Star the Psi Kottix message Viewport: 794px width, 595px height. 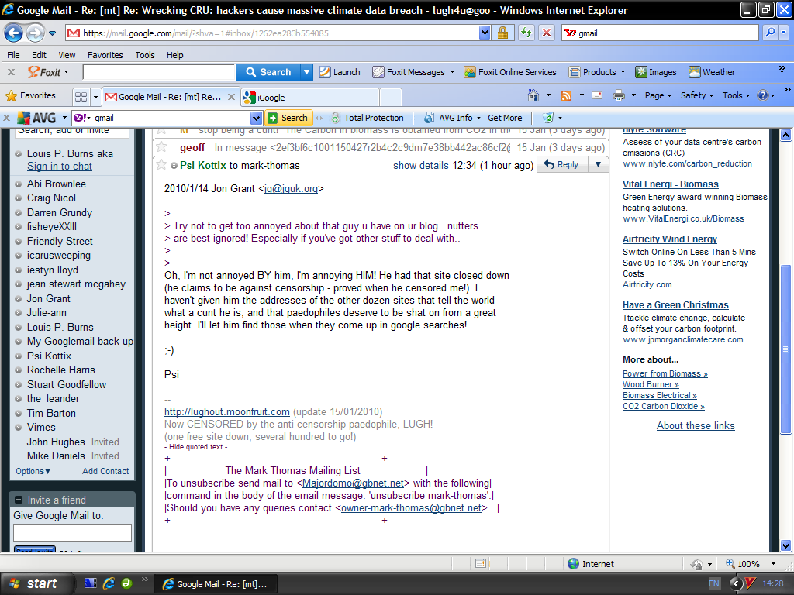[x=161, y=165]
